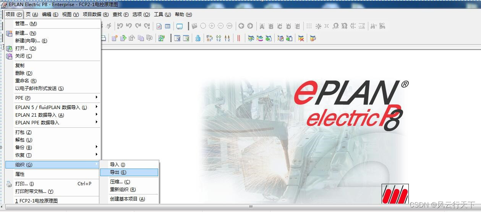This screenshot has height=212, width=481.
Task: Click the first undo arrow in the toolbar
Action: (x=120, y=26)
